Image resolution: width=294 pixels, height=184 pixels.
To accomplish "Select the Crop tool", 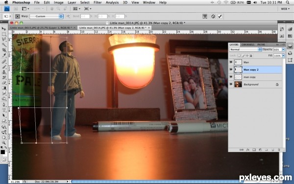I will (x=3, y=50).
